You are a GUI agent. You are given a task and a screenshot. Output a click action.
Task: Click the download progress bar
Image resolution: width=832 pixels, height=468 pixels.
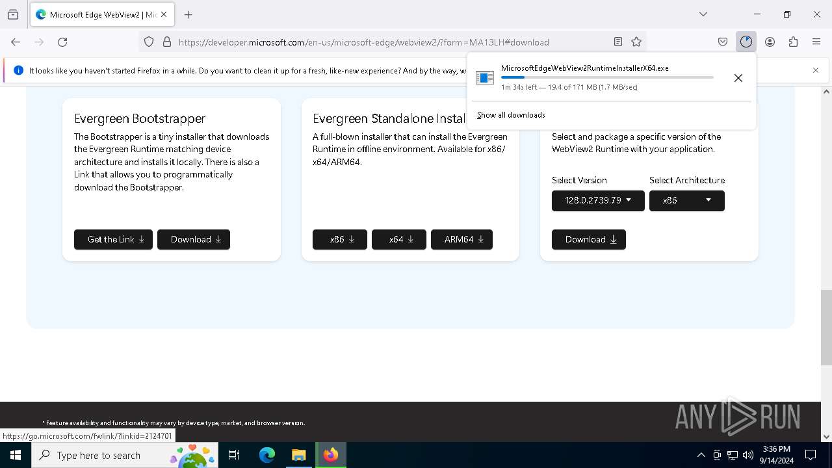coord(607,77)
